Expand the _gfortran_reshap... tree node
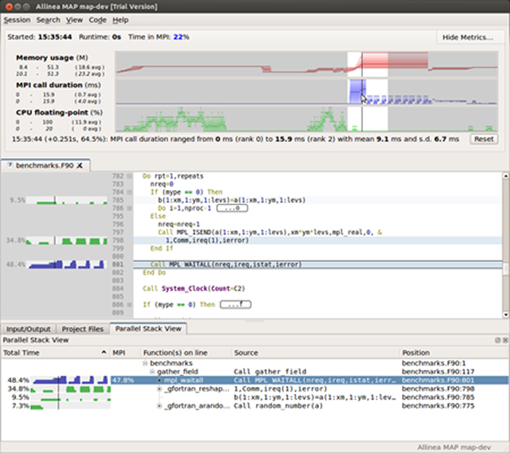This screenshot has width=510, height=453. click(x=159, y=388)
